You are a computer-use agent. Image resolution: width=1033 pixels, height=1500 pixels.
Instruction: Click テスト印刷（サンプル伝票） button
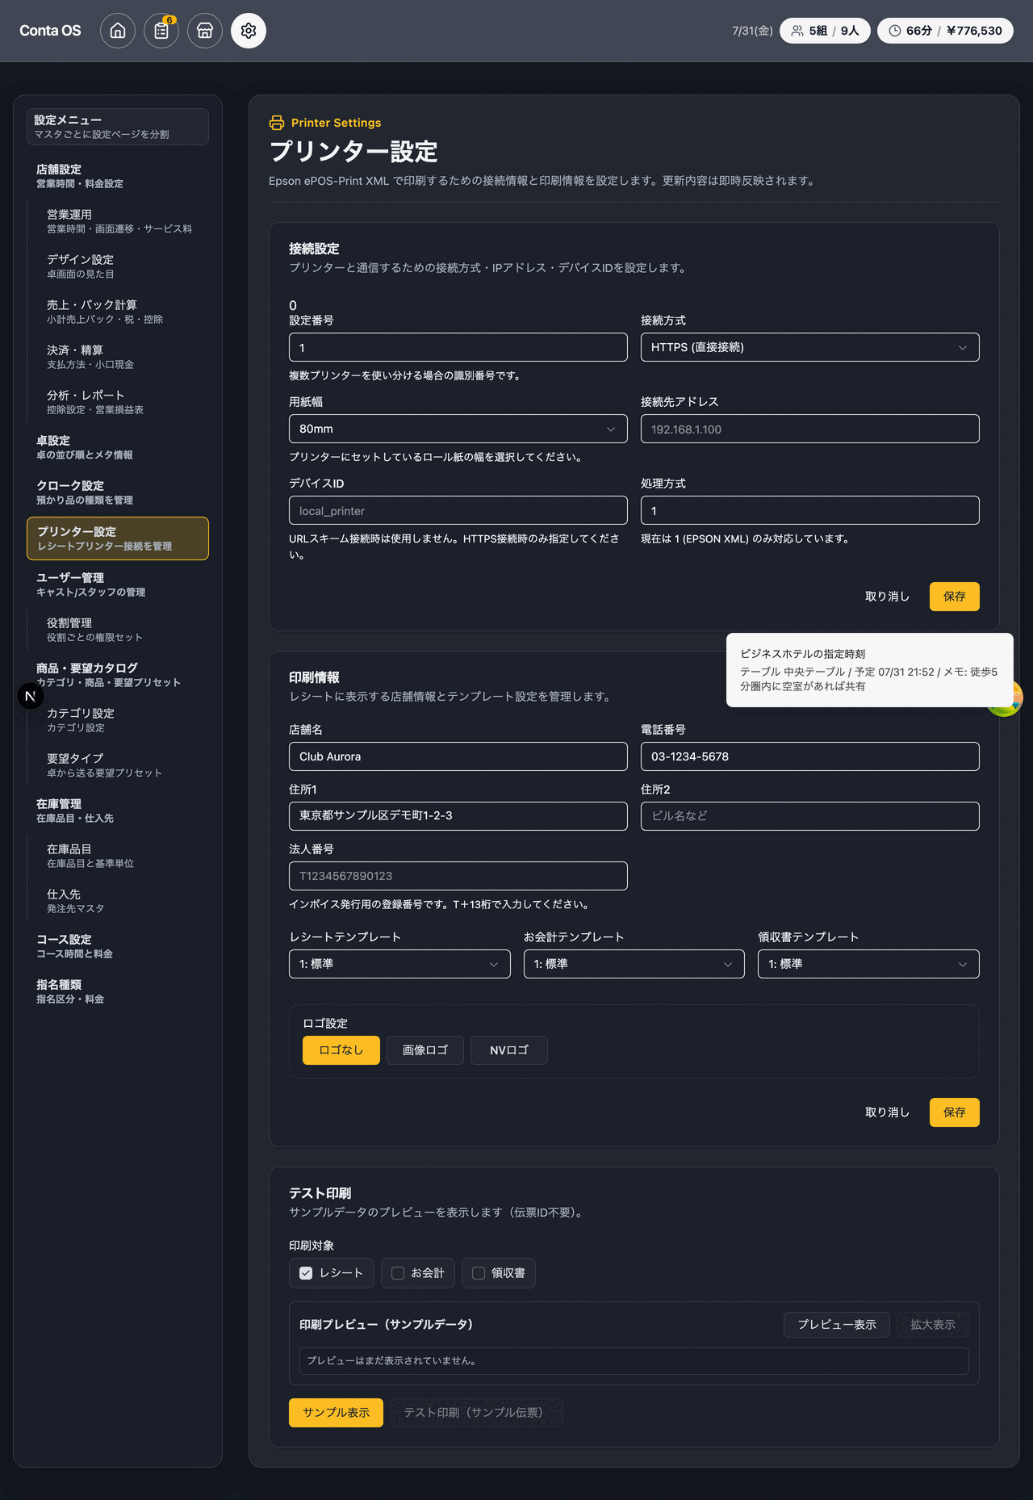pyautogui.click(x=476, y=1413)
